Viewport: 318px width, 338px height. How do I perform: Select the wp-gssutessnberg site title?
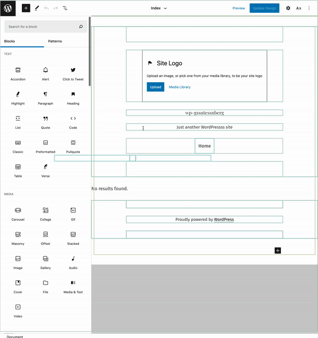click(x=205, y=113)
